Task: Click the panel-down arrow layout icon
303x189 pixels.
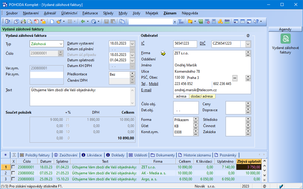Action: point(236,22)
